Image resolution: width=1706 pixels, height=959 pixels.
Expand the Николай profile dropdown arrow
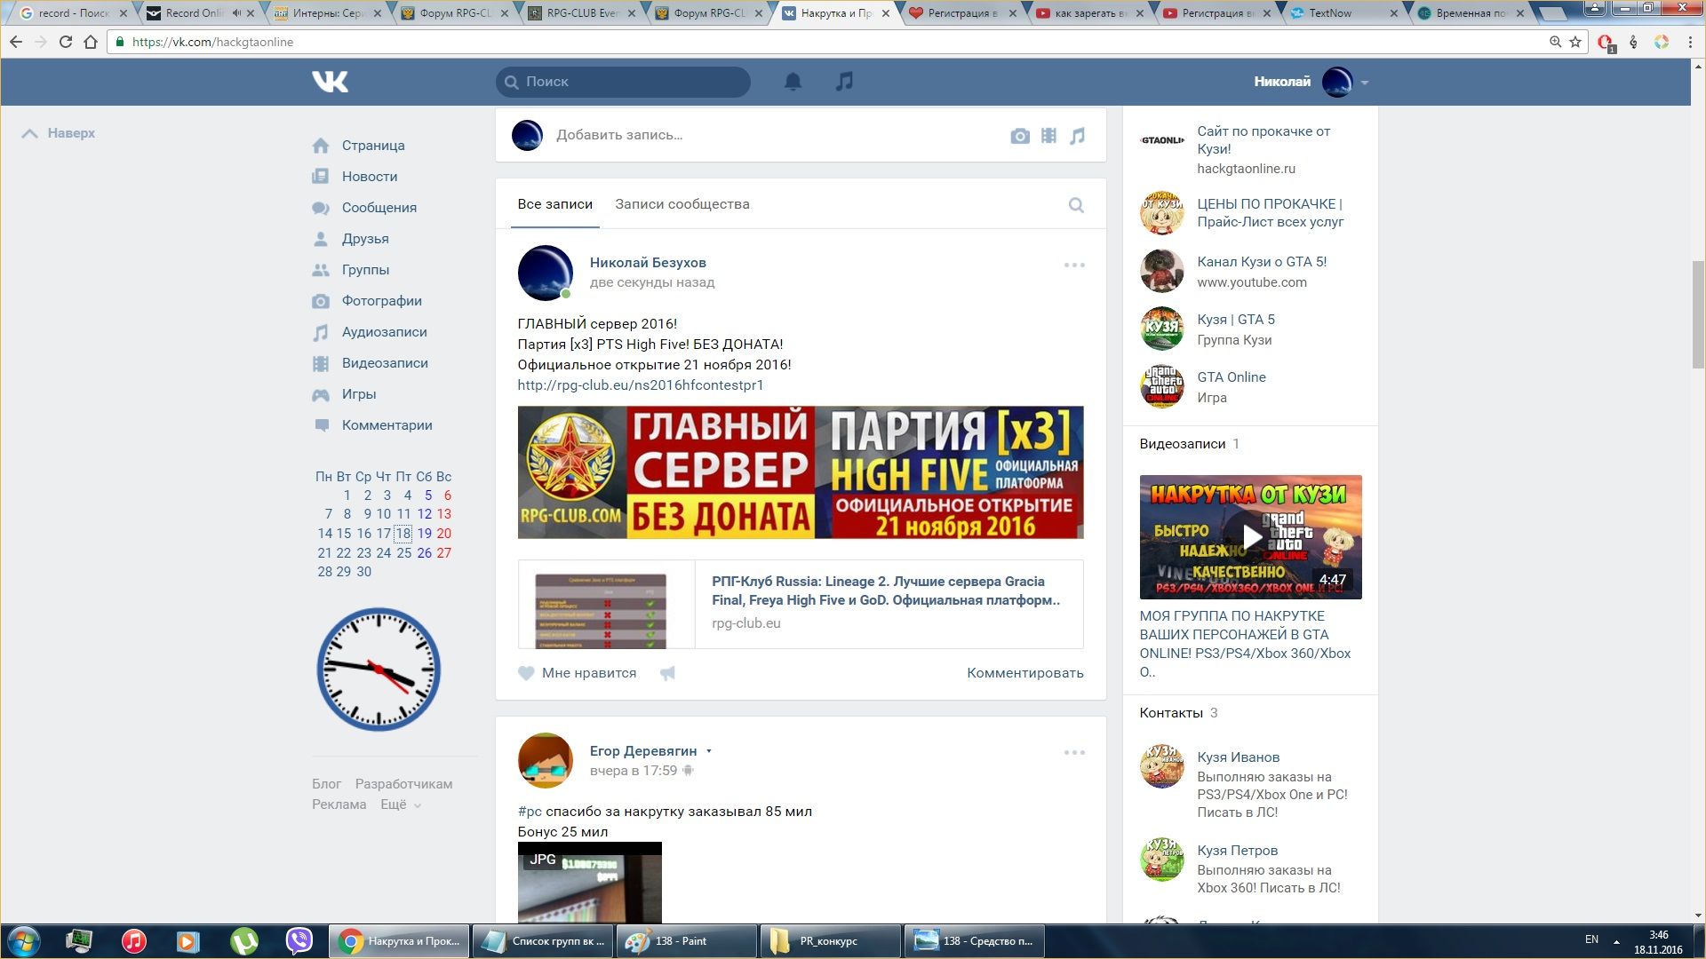tap(1365, 83)
